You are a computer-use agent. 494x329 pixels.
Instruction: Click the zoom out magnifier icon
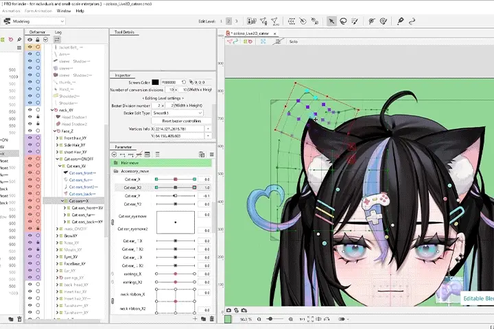click(259, 319)
